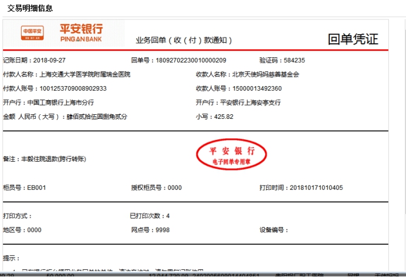Click payer bank 中国工商银行上海市分行

coord(60,102)
